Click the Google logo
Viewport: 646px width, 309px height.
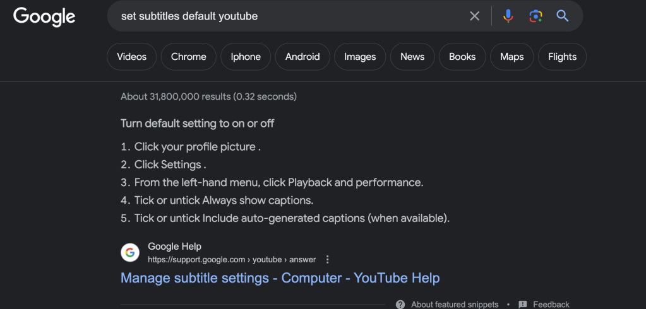pyautogui.click(x=44, y=17)
